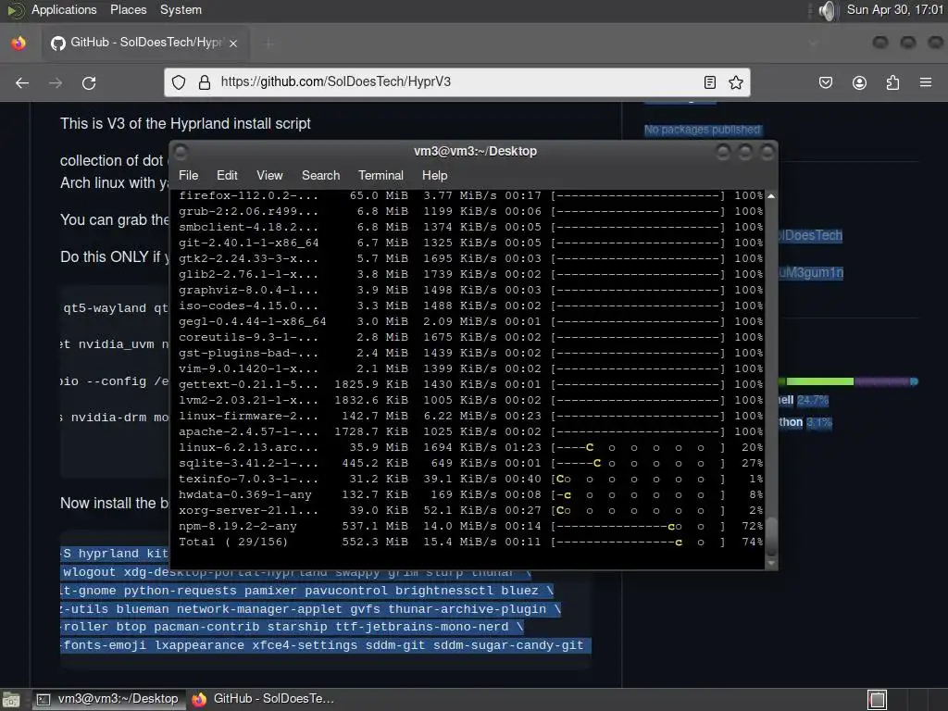Click the apache-2.4.57-1 row

(470, 431)
